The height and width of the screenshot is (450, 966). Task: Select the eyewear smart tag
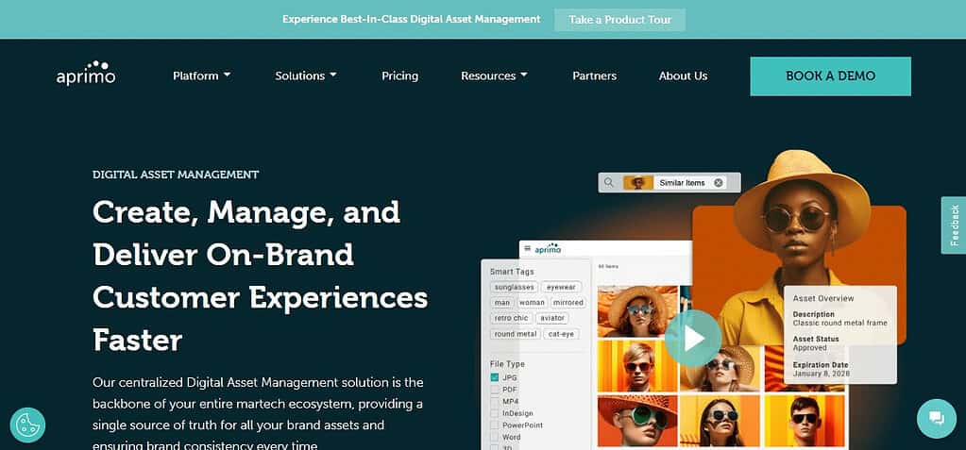coord(561,287)
